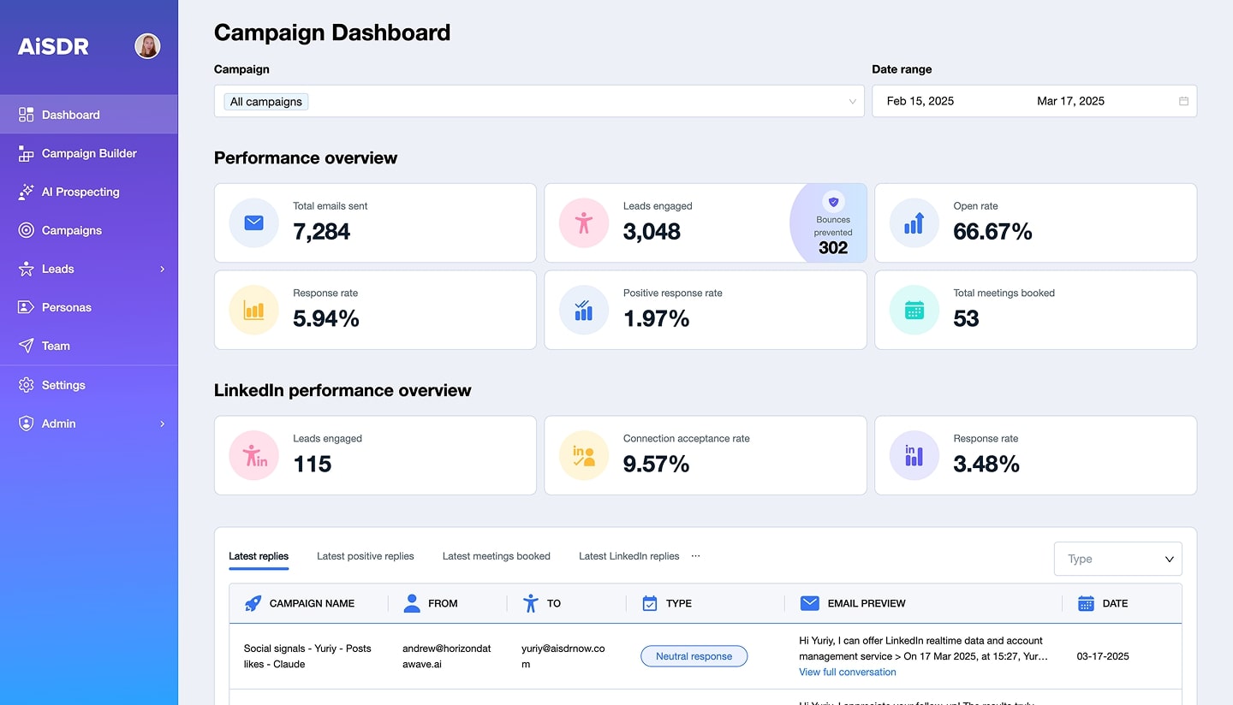
Task: Switch to Latest positive replies tab
Action: (365, 556)
